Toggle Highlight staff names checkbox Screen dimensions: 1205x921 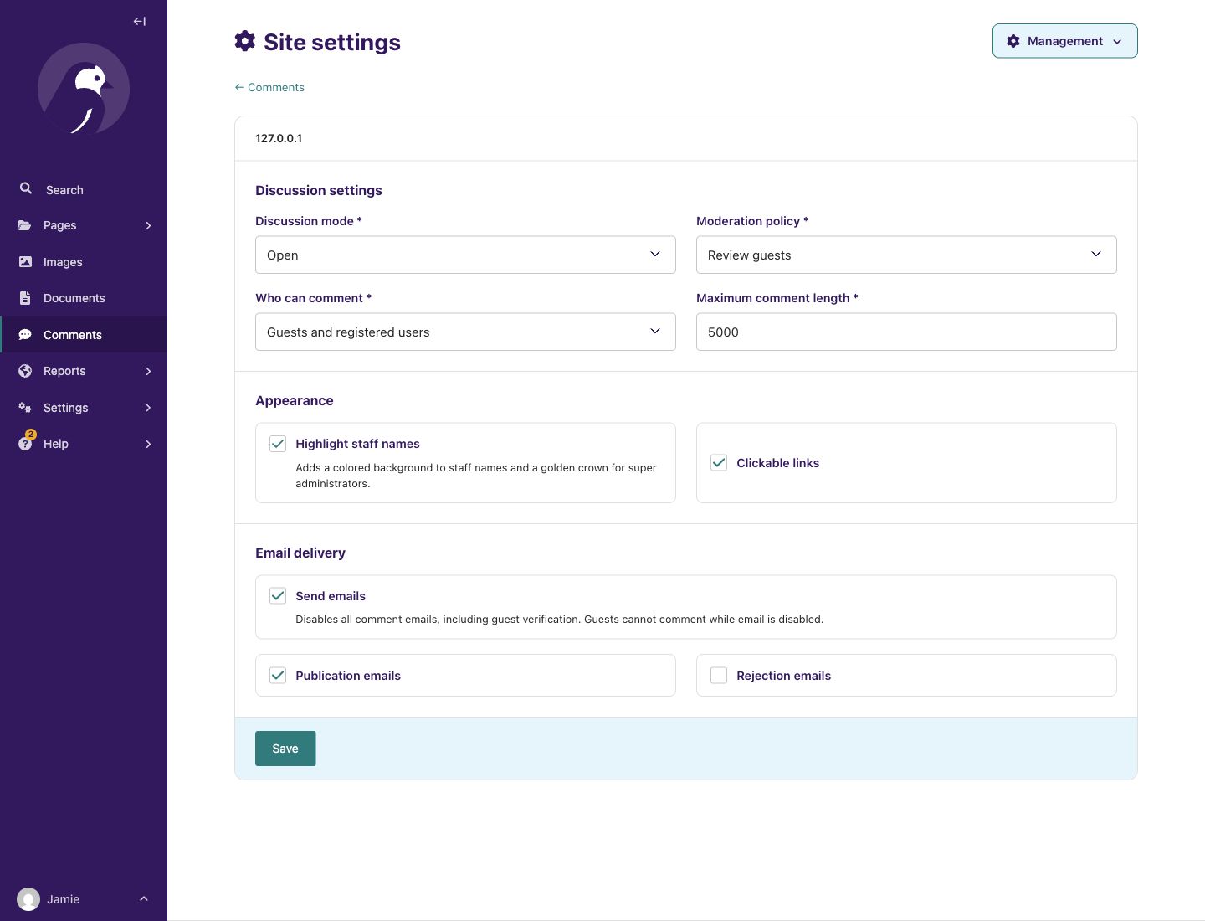click(278, 444)
